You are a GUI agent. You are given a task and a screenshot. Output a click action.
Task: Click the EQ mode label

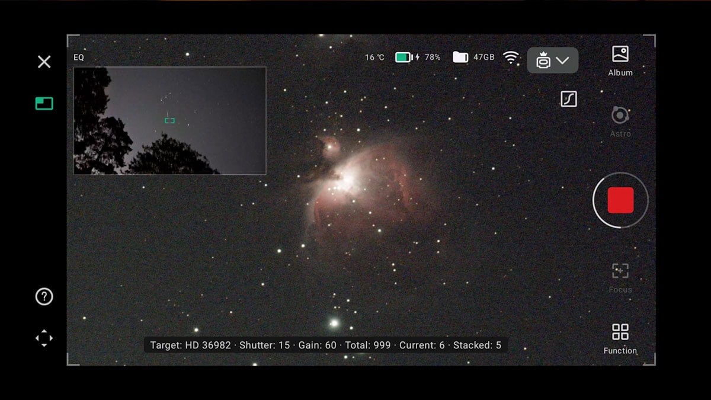79,57
